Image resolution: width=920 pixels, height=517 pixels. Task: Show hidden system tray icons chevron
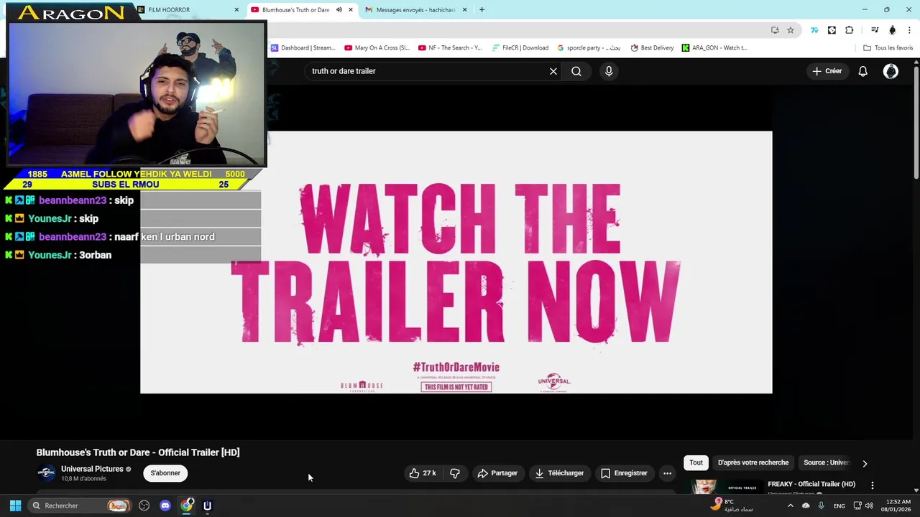[791, 506]
